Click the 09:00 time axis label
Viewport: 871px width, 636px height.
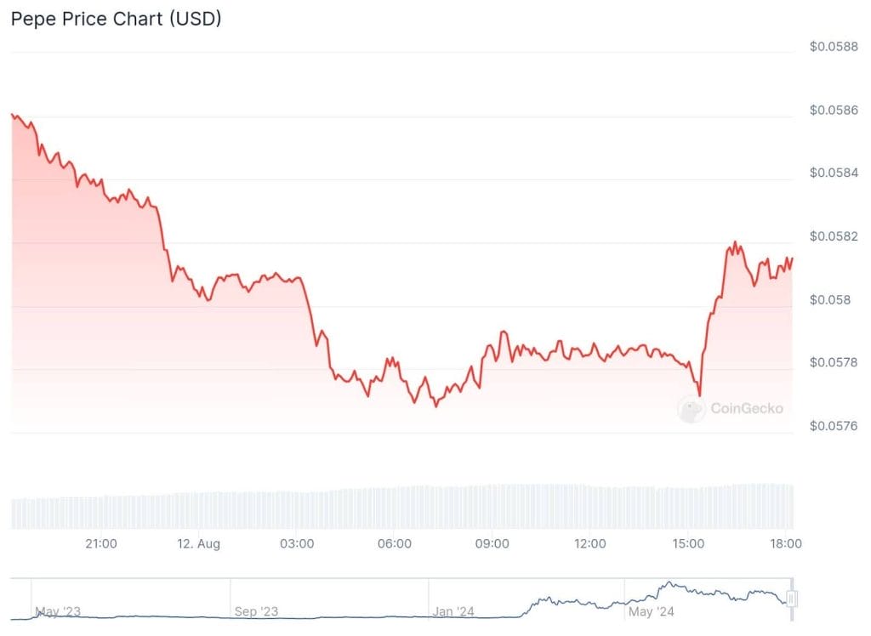tap(492, 543)
